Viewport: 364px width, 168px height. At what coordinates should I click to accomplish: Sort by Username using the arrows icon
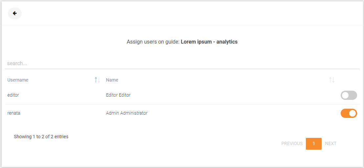[97, 80]
